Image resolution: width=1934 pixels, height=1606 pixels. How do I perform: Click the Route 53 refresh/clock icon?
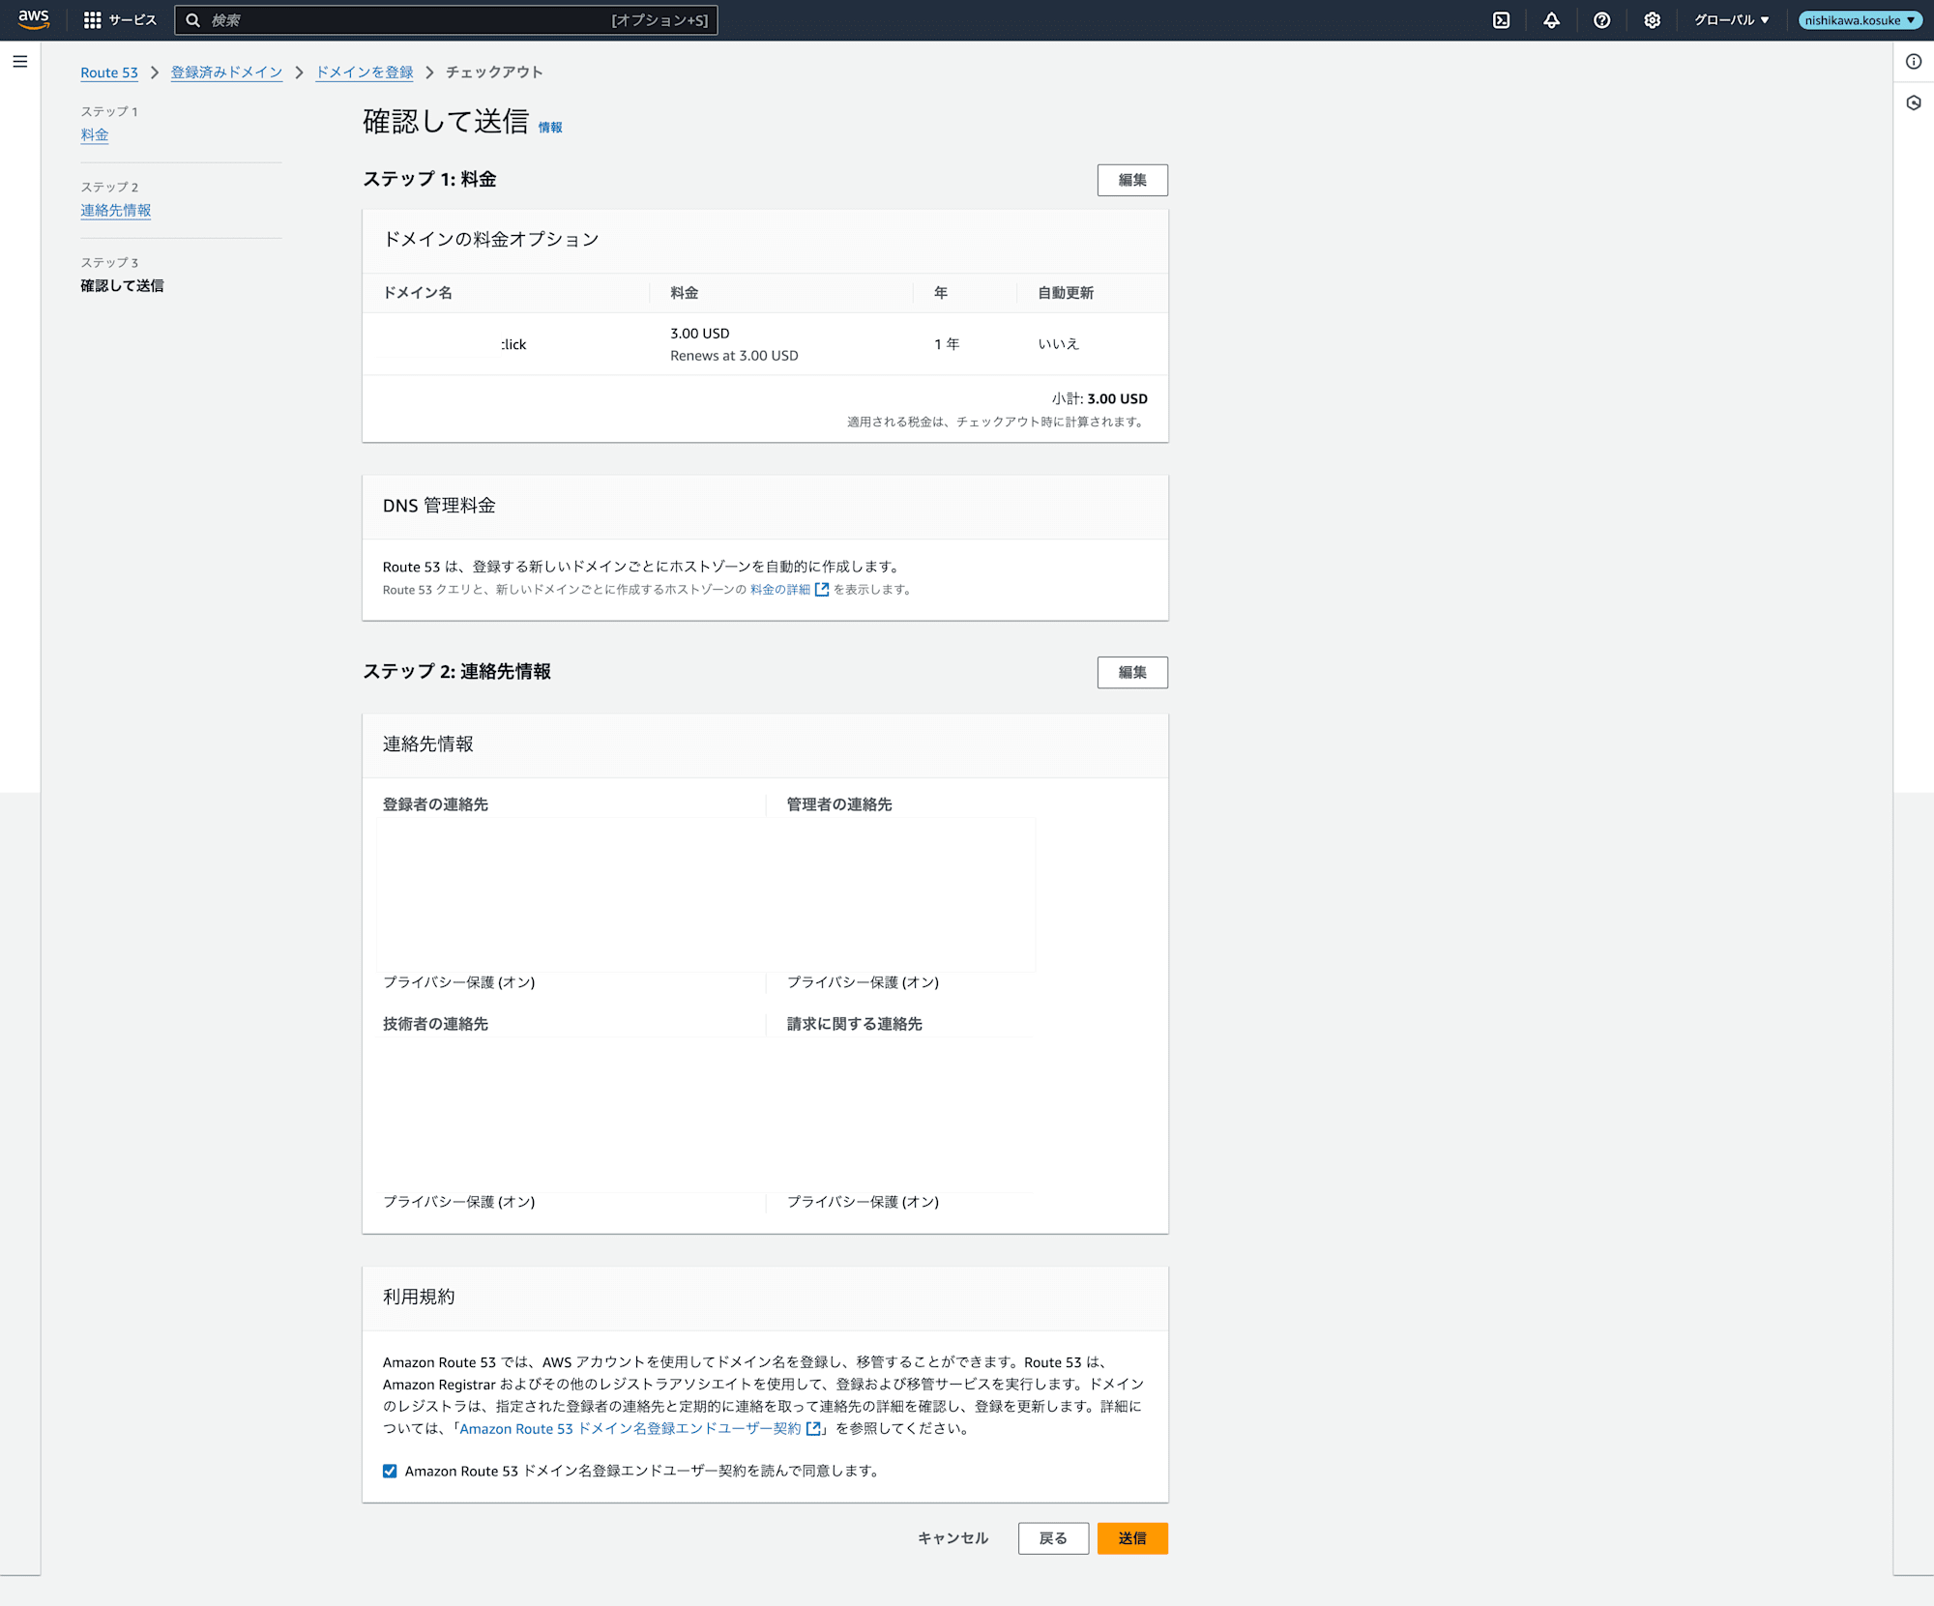coord(1913,102)
